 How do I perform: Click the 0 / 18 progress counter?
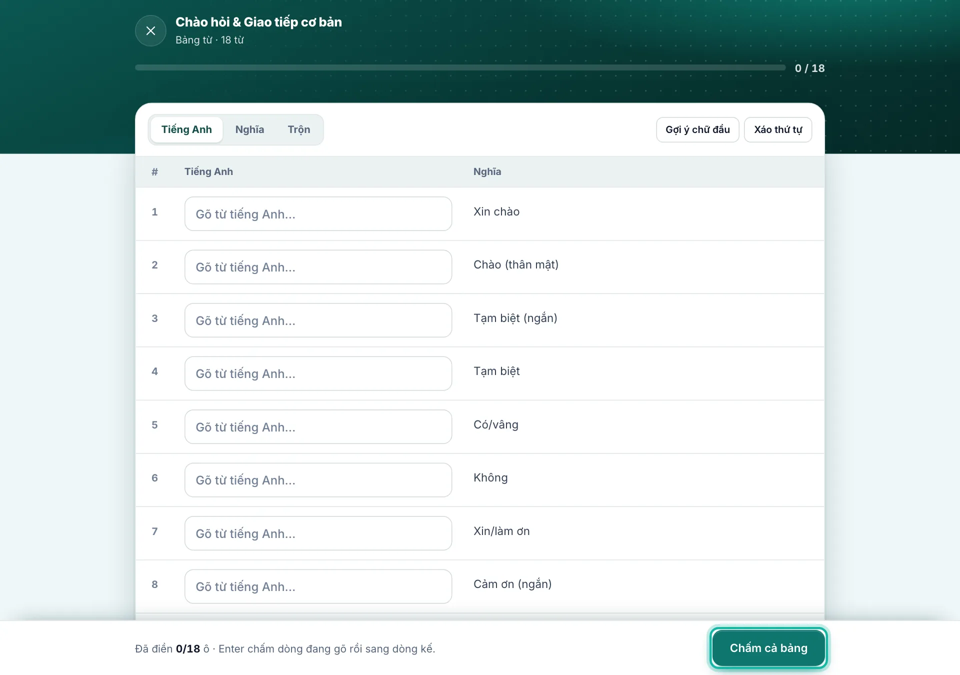pyautogui.click(x=809, y=68)
